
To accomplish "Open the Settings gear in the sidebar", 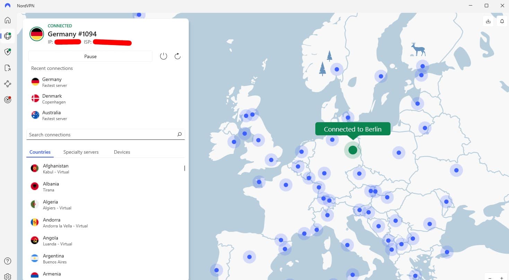I will 8,277.
